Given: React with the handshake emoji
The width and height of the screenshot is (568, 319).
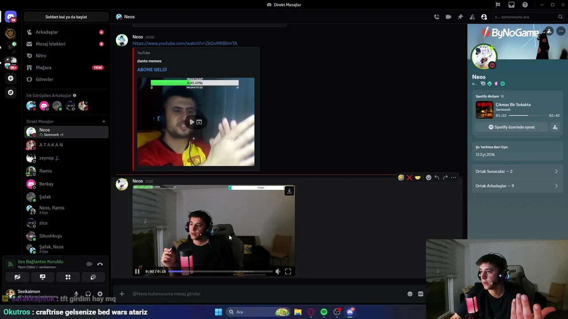Looking at the screenshot, I should (418, 177).
